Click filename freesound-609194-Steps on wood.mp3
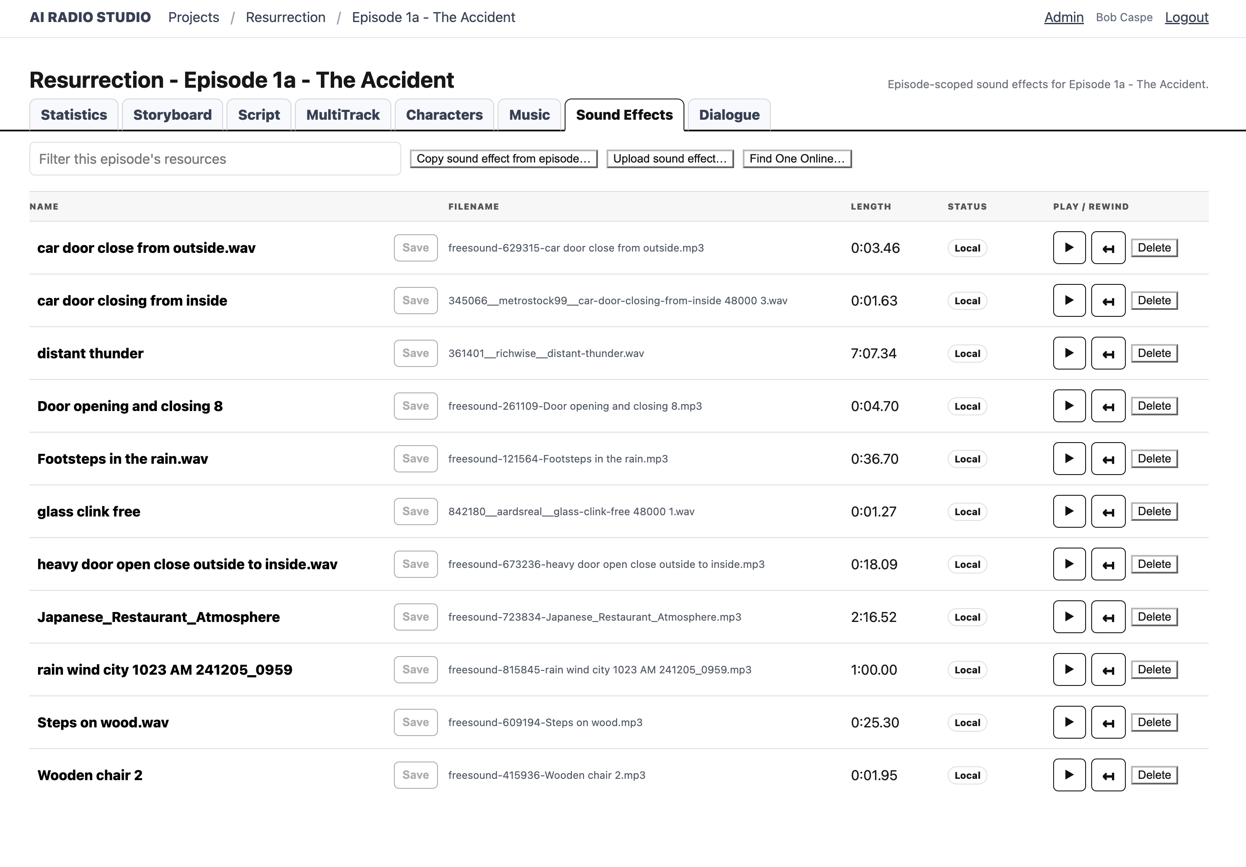Viewport: 1246px width, 867px height. click(545, 722)
